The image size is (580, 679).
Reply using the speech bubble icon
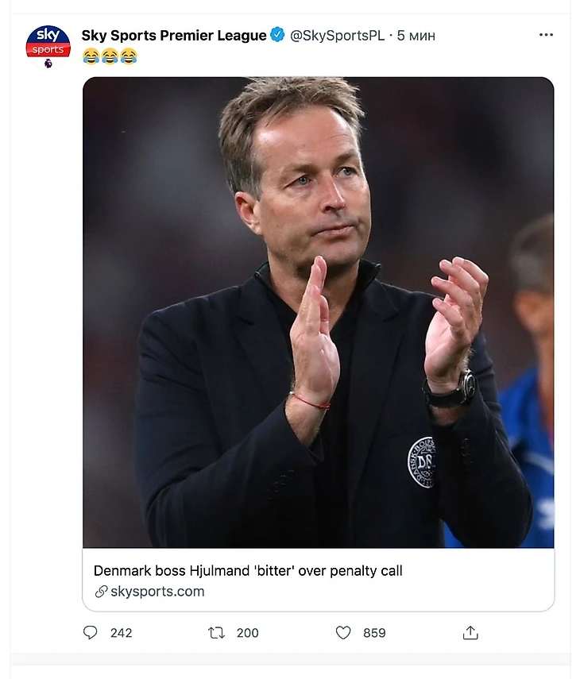coord(91,633)
